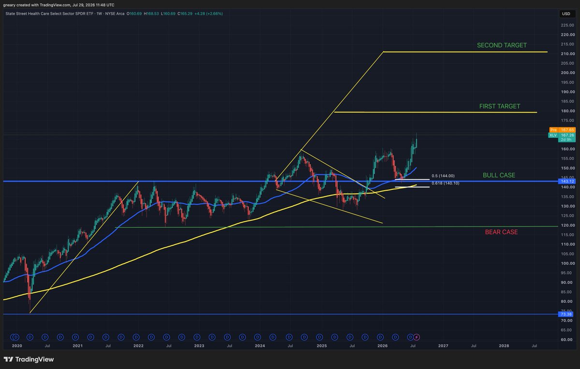Select the yellow SECOND TARGET horizontal line
Image resolution: width=580 pixels, height=369 pixels.
click(x=465, y=52)
